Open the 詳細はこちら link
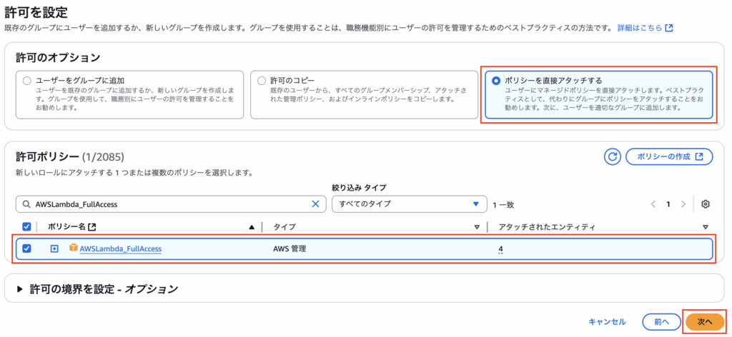 pyautogui.click(x=645, y=28)
